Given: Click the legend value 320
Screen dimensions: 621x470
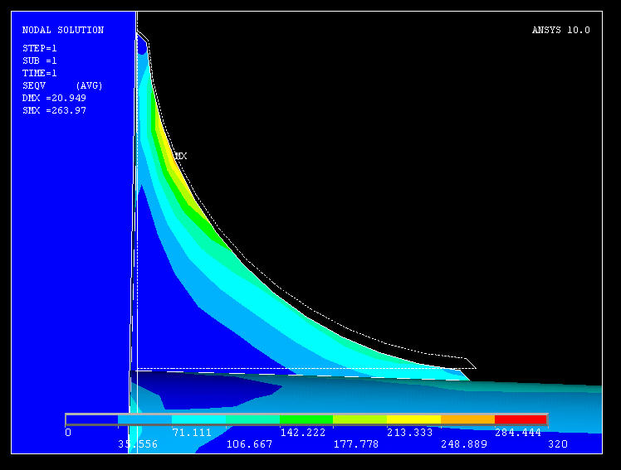Looking at the screenshot, I should (558, 444).
